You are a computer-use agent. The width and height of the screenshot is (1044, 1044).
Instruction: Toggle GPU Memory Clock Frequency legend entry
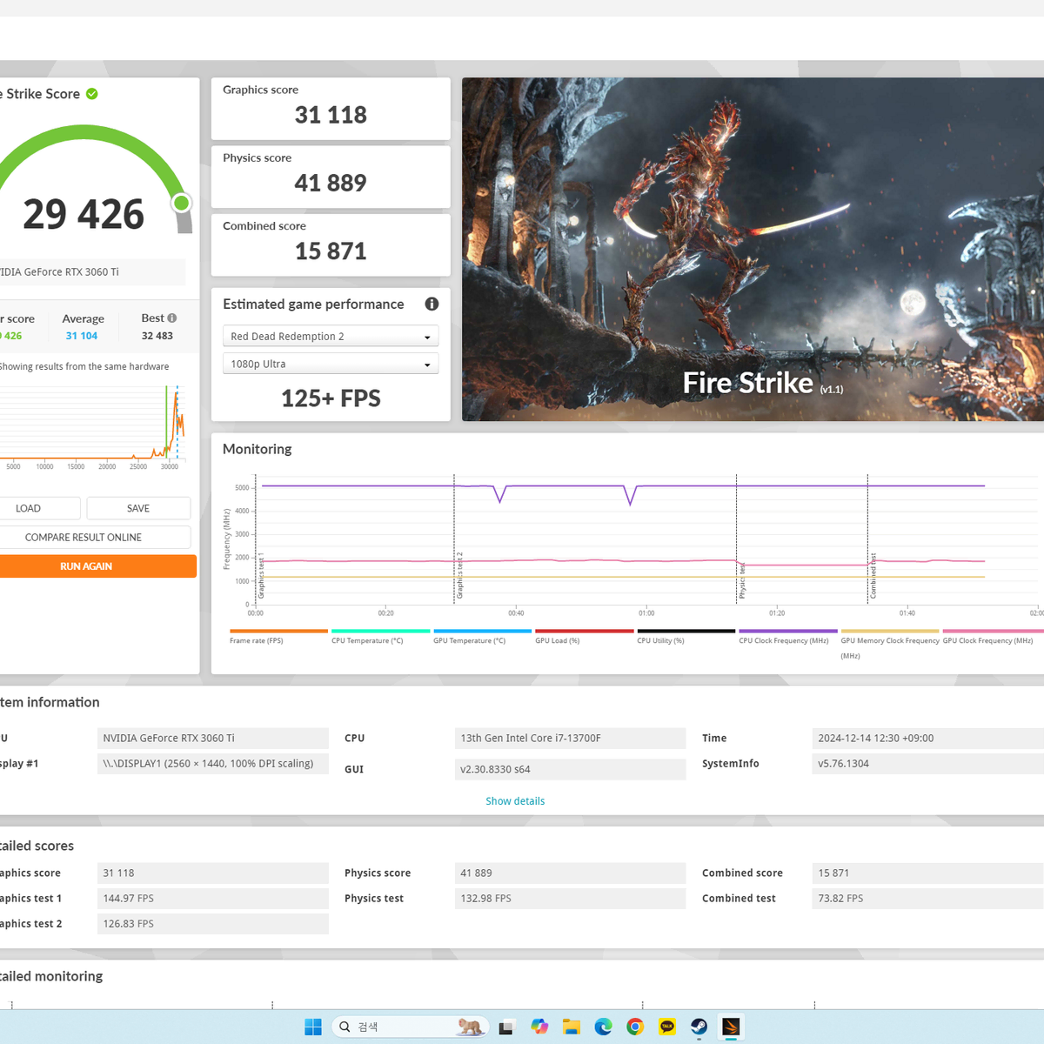(889, 644)
